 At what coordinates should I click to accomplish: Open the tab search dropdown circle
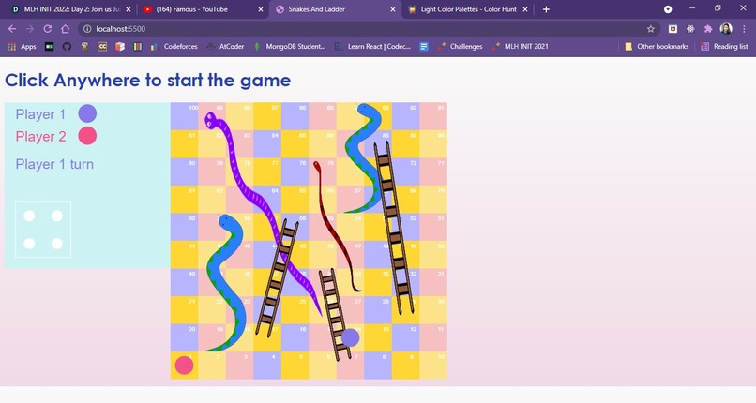point(668,9)
